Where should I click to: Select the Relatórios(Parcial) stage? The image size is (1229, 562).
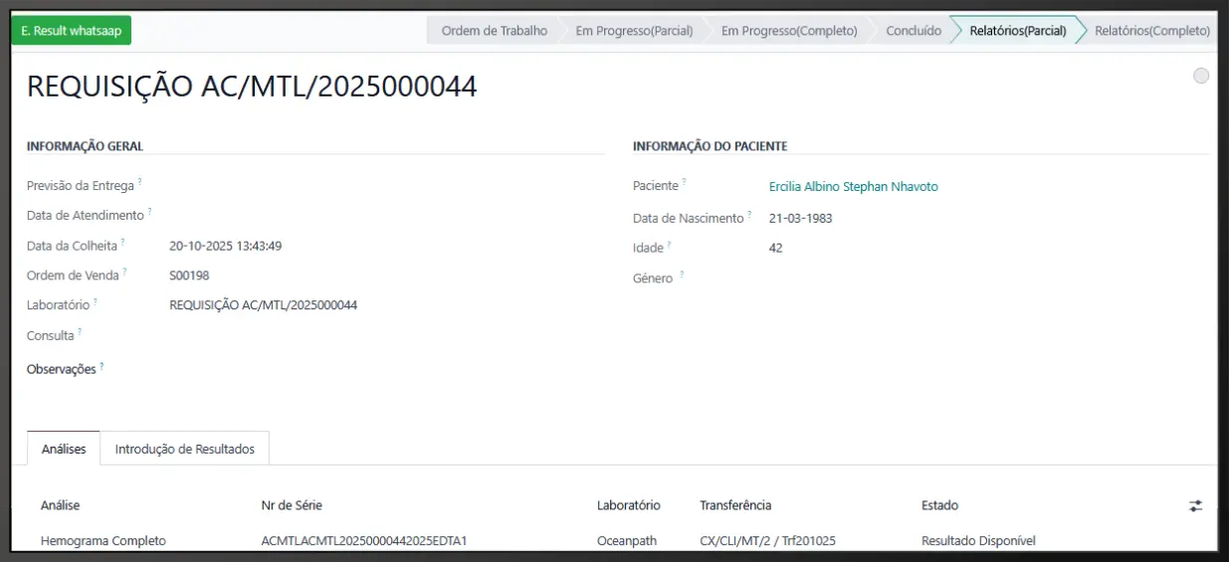1017,31
